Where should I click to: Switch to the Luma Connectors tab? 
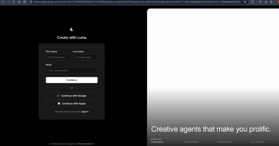pyautogui.click(x=257, y=142)
